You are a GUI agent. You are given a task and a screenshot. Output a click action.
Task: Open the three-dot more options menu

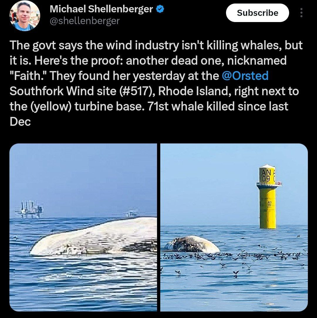[301, 13]
